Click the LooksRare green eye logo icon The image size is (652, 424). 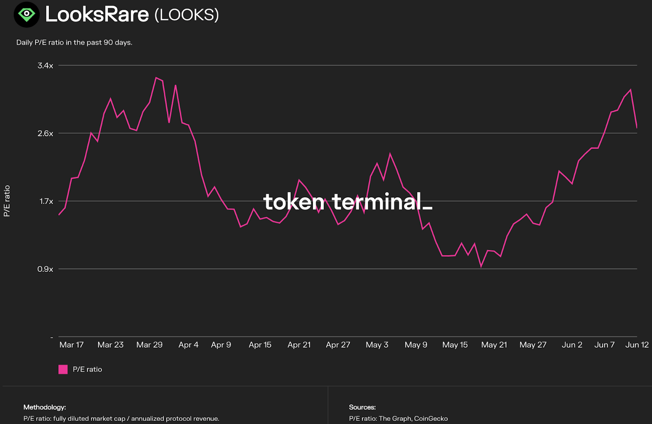pos(26,14)
